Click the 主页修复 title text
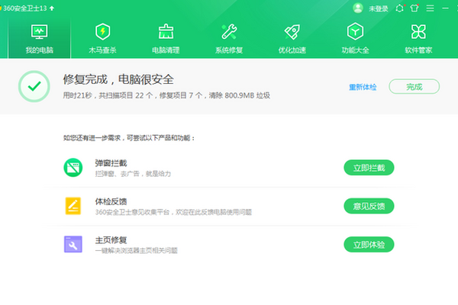This screenshot has height=305, width=458. [x=111, y=240]
